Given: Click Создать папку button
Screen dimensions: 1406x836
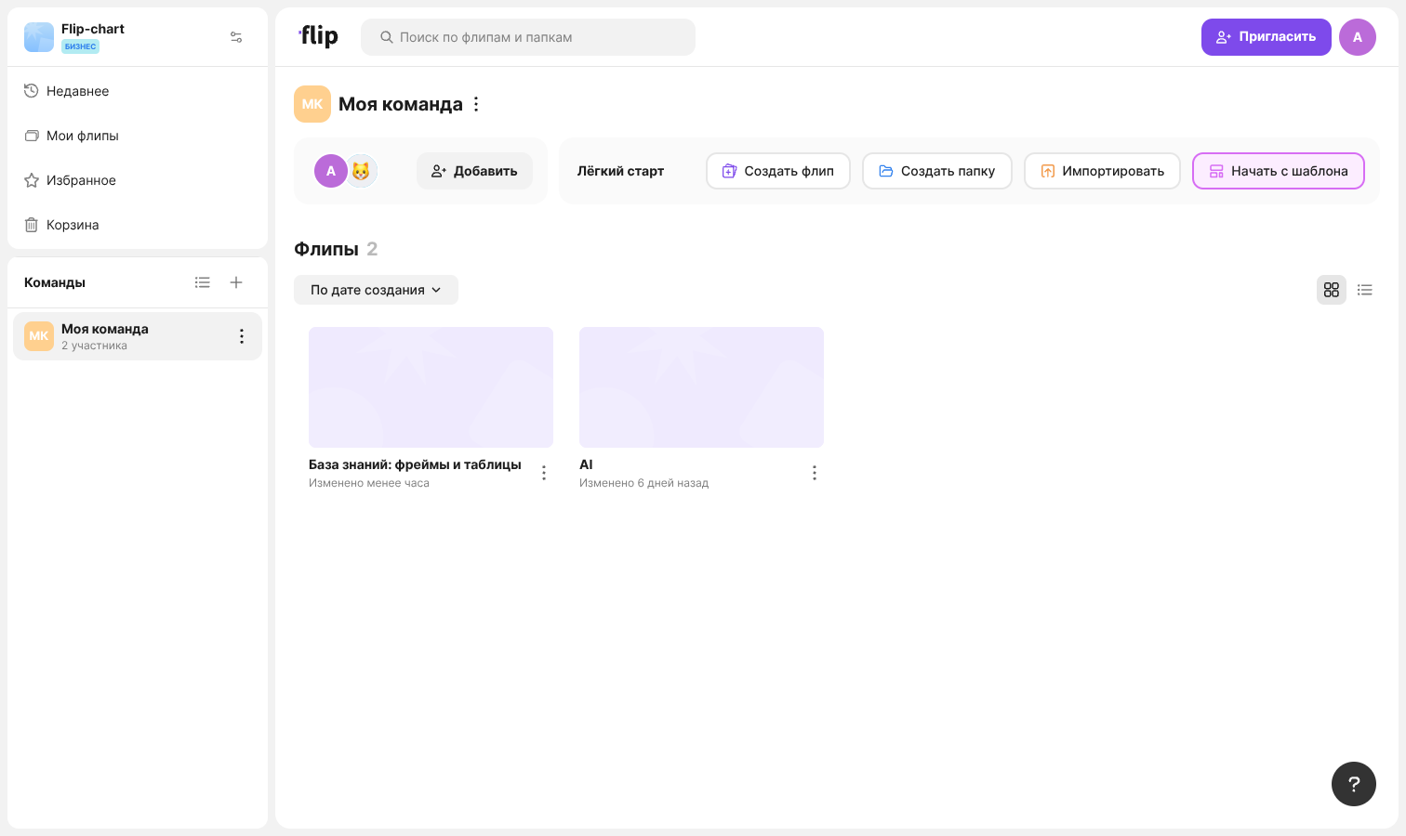Looking at the screenshot, I should pyautogui.click(x=937, y=171).
